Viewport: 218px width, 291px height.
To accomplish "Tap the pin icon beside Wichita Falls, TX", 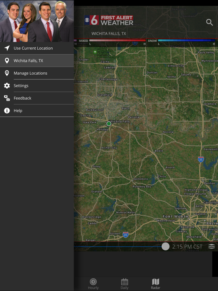I will point(7,61).
